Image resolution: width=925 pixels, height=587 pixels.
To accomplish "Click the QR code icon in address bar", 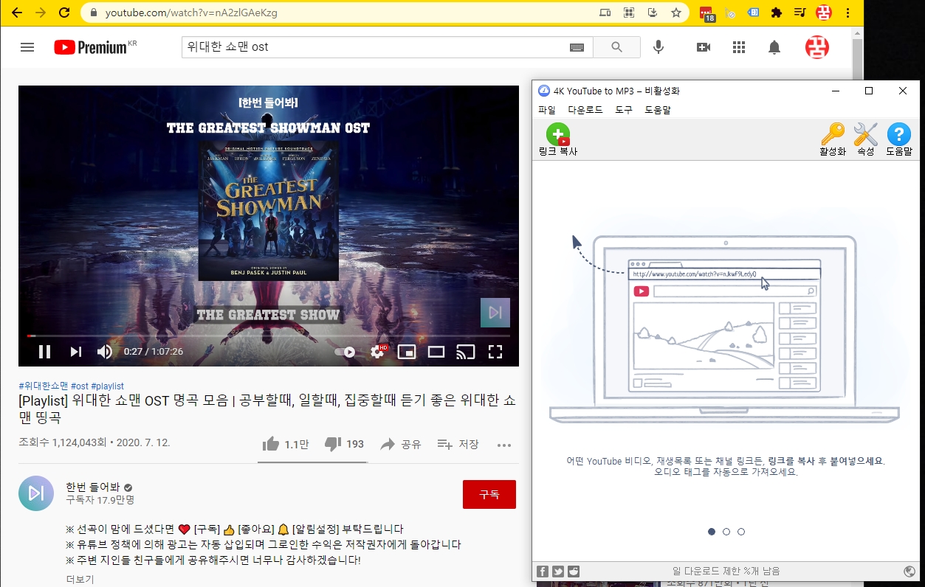I will (x=628, y=13).
